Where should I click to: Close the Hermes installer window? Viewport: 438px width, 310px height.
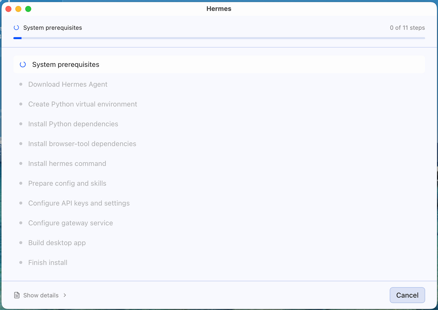(x=8, y=9)
